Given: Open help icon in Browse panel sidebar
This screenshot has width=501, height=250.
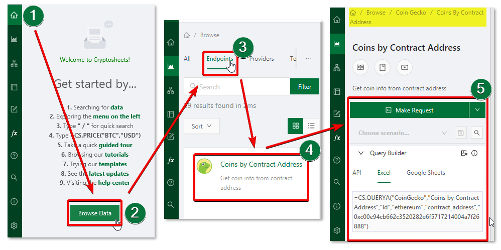Looking at the screenshot, I should click(x=171, y=183).
